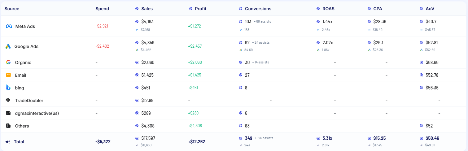
Task: Open the Meta Ads source row
Action: click(25, 26)
